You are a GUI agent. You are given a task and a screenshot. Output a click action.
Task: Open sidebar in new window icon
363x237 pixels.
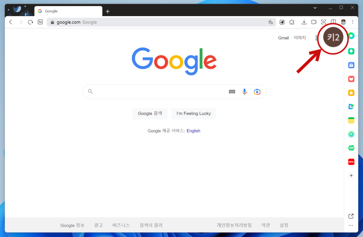click(x=351, y=216)
